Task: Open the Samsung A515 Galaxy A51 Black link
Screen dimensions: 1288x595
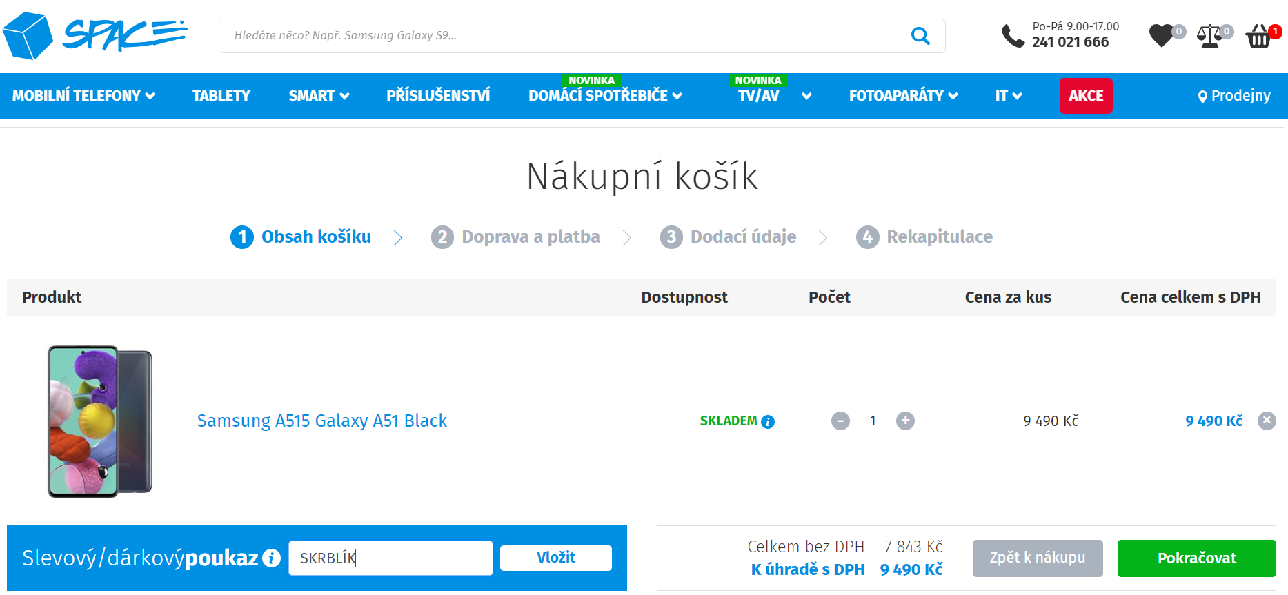Action: [x=322, y=421]
